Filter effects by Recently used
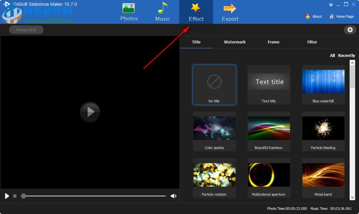359x214 pixels. pyautogui.click(x=346, y=55)
